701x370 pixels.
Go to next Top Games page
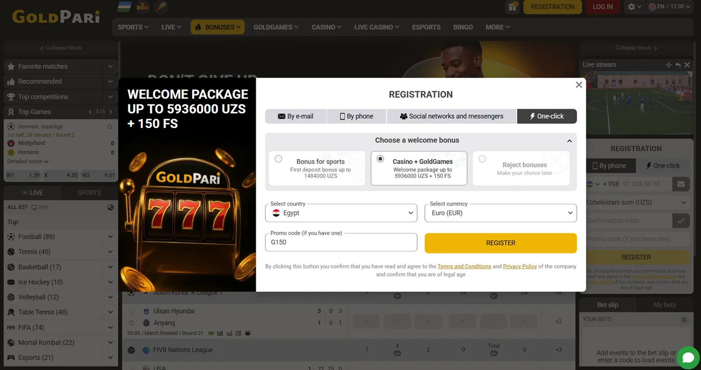(x=110, y=112)
